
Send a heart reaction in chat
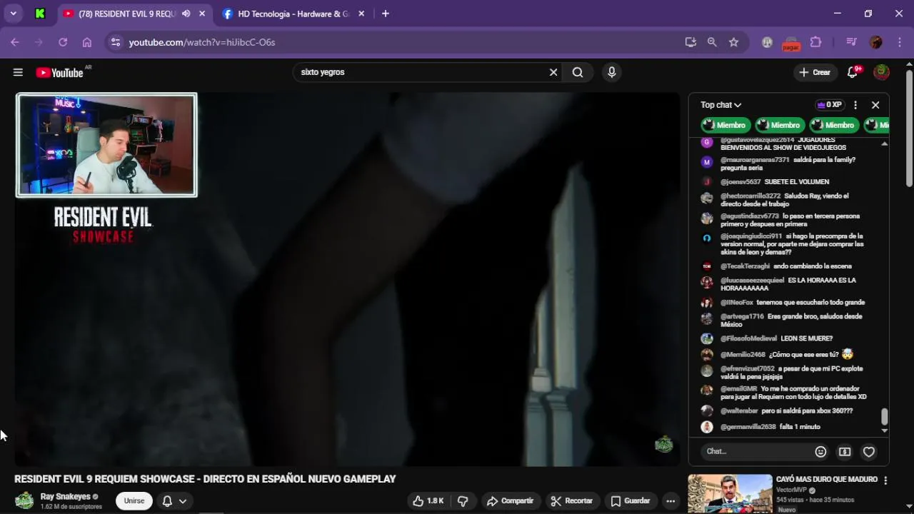click(869, 451)
